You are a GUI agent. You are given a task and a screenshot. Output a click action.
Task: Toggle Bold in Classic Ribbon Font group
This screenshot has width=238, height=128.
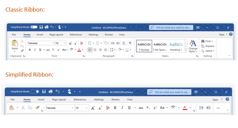(x=30, y=50)
